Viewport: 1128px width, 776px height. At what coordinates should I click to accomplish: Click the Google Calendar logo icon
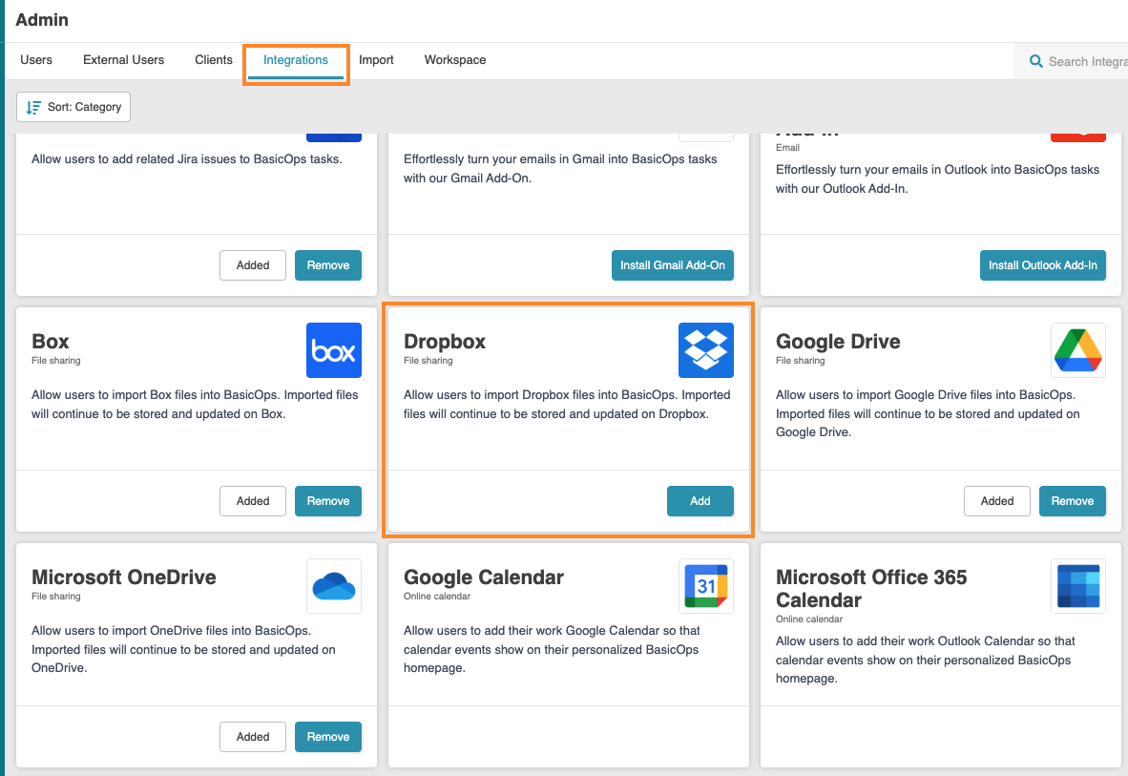(x=705, y=585)
